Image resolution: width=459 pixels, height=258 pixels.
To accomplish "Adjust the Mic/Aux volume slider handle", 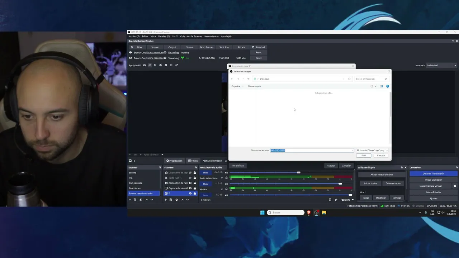I will [340, 184].
